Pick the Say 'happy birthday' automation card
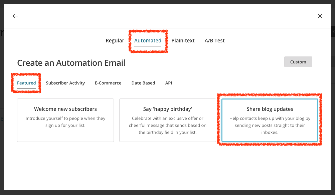This screenshot has height=195, width=335. click(x=168, y=109)
